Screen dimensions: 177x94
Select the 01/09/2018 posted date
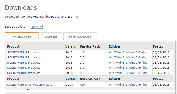click(161, 68)
